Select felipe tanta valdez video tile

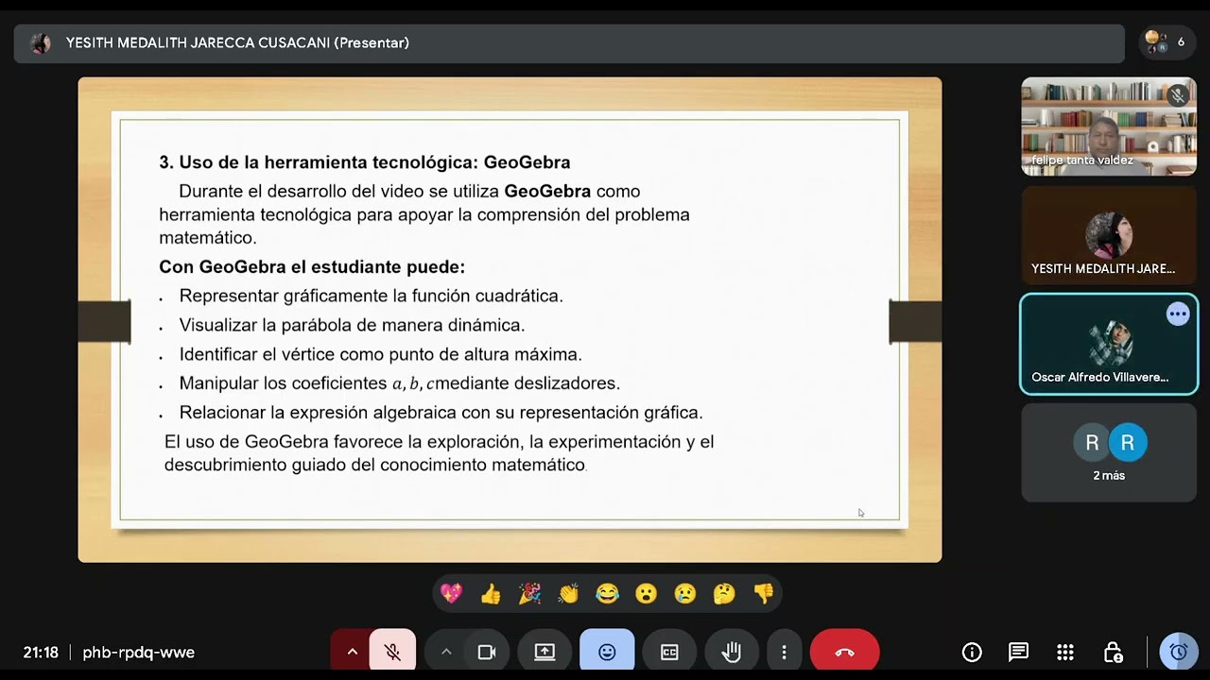tap(1109, 127)
